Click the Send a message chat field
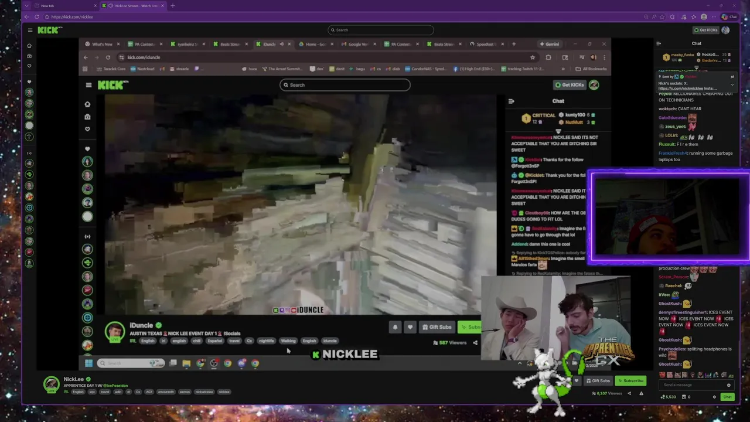This screenshot has height=422, width=750. [696, 385]
